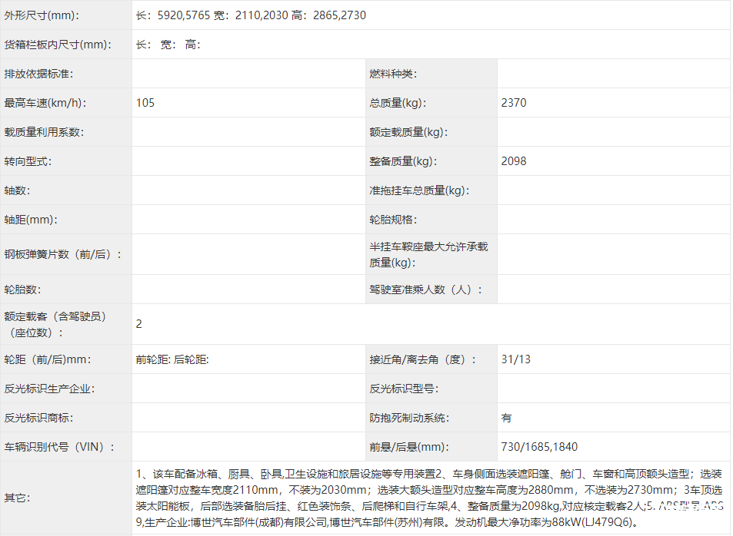Image resolution: width=733 pixels, height=536 pixels.
Task: Select the 前轮距: 后轮距: cell text
Action: [x=172, y=360]
